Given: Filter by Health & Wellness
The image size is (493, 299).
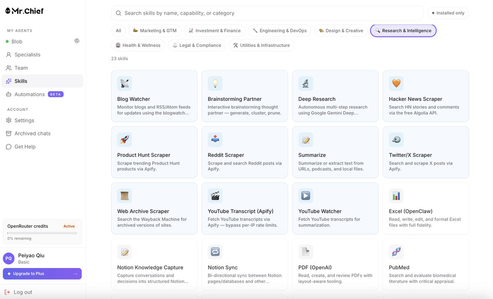Looking at the screenshot, I should click(x=138, y=45).
